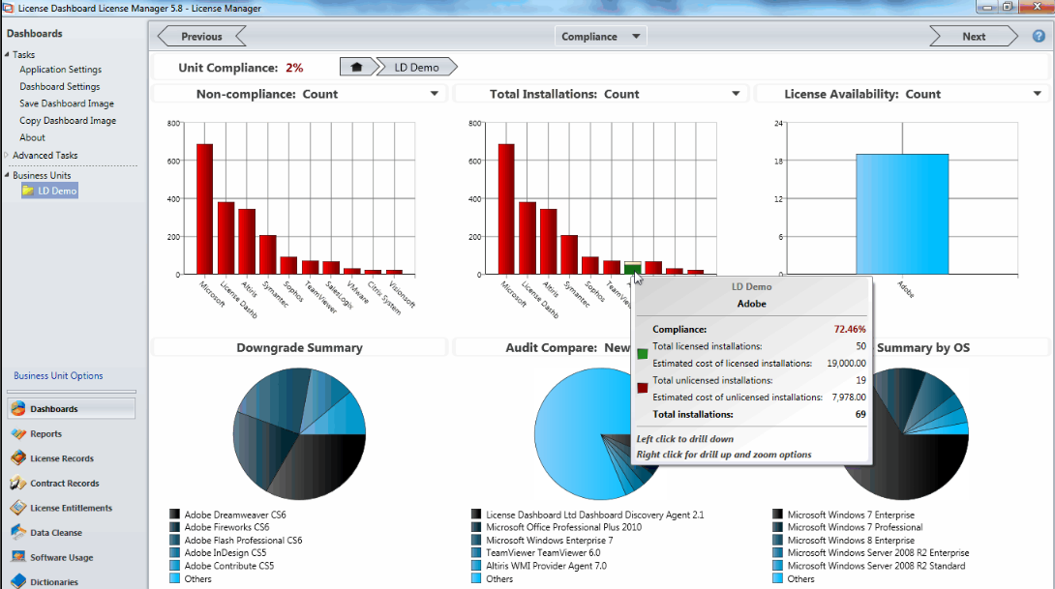Select the License Entitlements icon

17,508
